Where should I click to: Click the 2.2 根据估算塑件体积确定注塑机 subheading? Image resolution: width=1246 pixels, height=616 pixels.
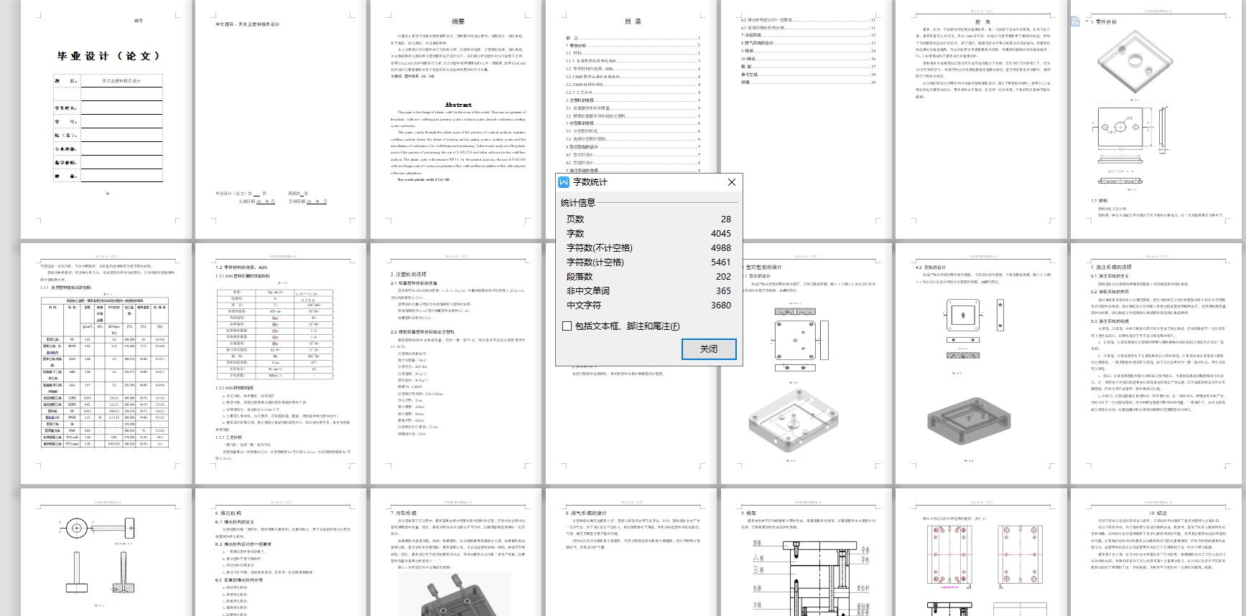click(x=422, y=332)
